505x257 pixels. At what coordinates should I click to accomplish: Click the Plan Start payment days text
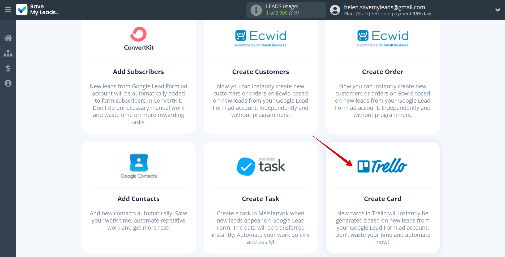(388, 14)
